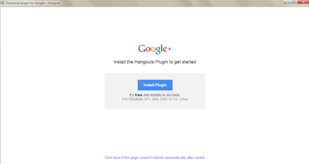Click the gray plus sign beside Google logo
The image size is (309, 164).
point(170,49)
